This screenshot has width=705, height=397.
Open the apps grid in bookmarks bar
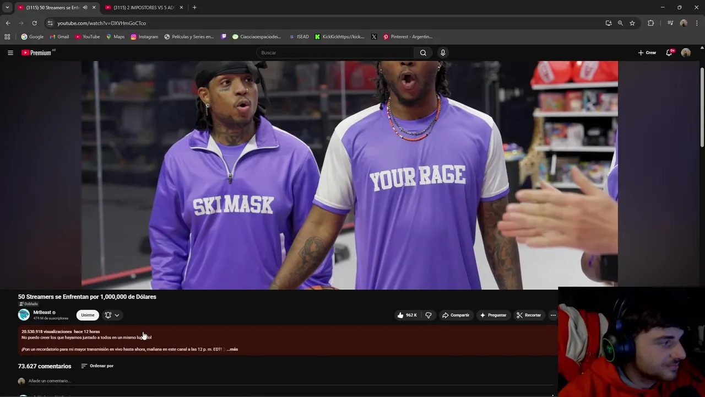[x=7, y=37]
